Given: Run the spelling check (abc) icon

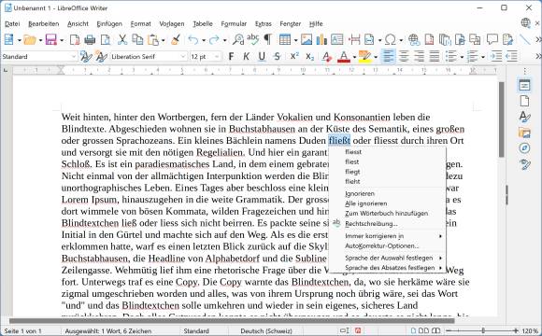Looking at the screenshot, I should point(253,39).
